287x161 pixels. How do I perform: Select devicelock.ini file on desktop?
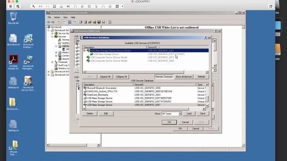coord(13,40)
